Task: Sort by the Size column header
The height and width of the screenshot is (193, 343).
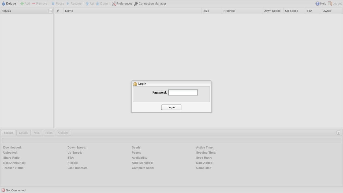Action: pyautogui.click(x=212, y=11)
